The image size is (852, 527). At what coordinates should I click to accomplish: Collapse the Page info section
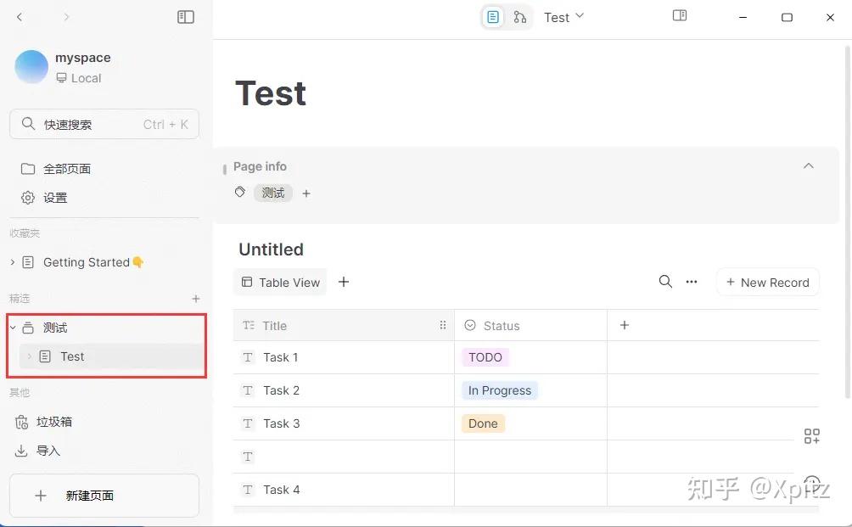[808, 166]
